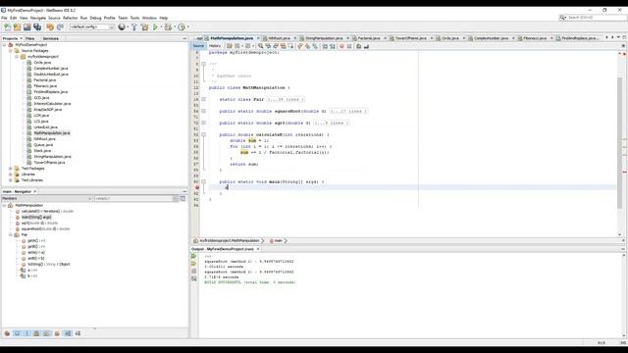The image size is (628, 353).
Task: Click the Redo toolbar icon
Action: coord(60,26)
